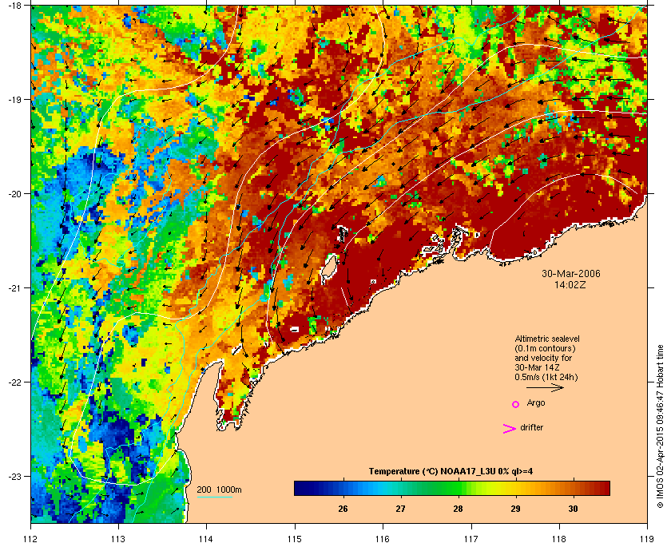Click the "(0.1m contours)" legend line
The width and height of the screenshot is (671, 543).
coord(545,348)
